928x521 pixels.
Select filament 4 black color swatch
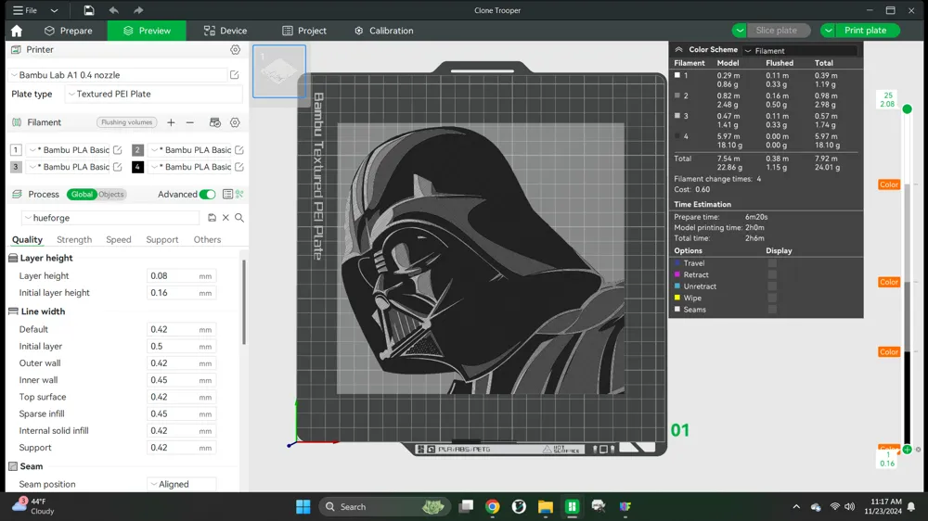pyautogui.click(x=137, y=167)
